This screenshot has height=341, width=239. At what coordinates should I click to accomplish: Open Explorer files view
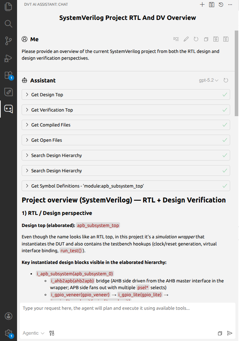9,7
